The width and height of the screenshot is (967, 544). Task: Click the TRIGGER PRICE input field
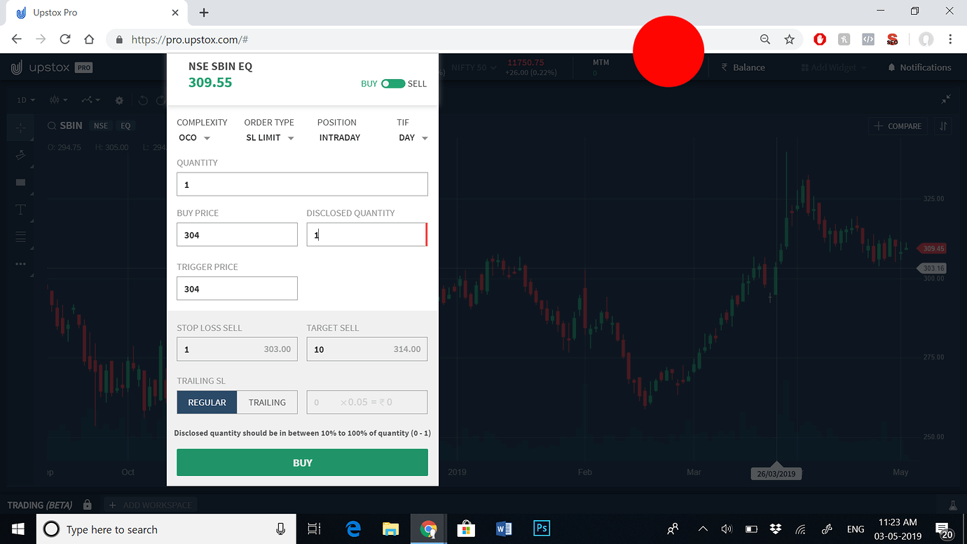pyautogui.click(x=237, y=288)
